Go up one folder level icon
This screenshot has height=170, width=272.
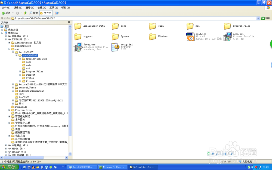(25, 13)
